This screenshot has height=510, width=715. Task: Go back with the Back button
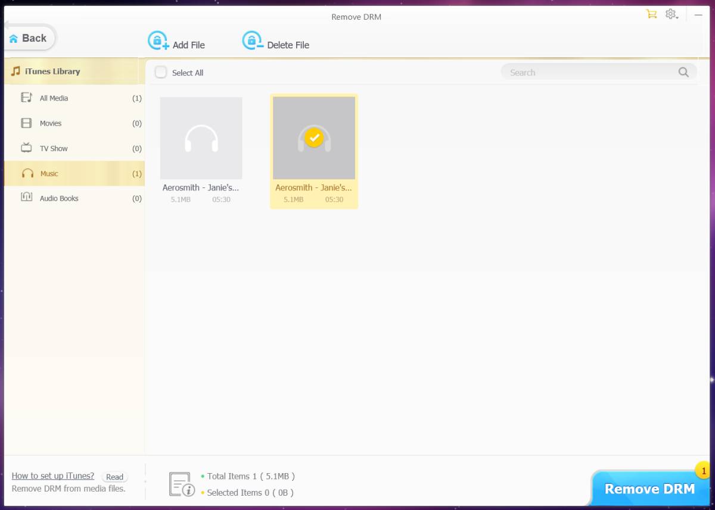(x=29, y=38)
